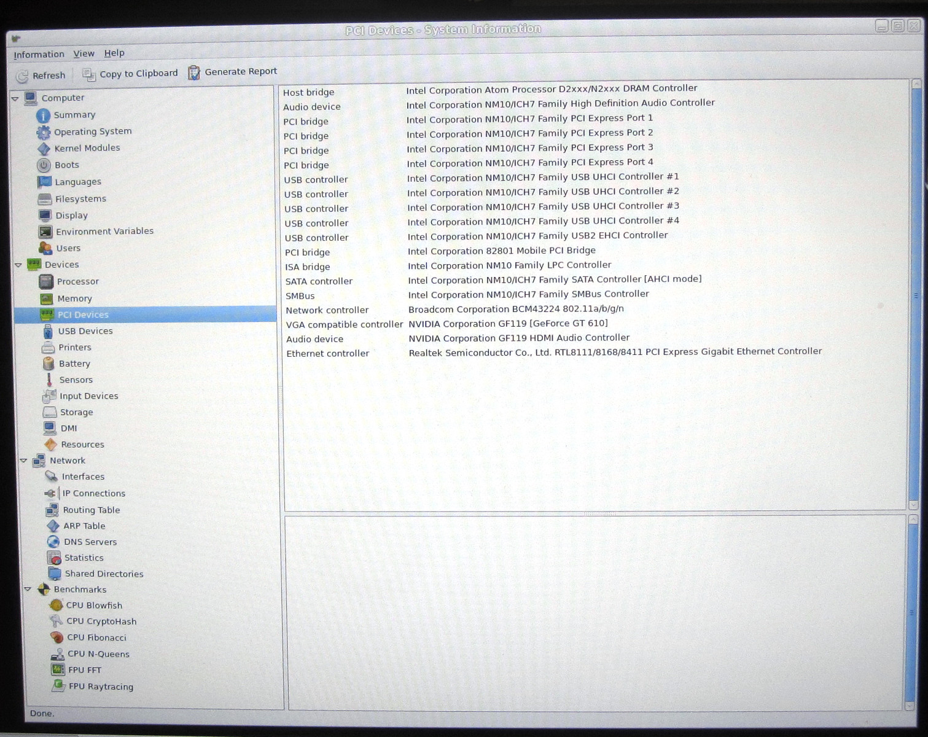928x737 pixels.
Task: Click the device list vertical scrollbar
Action: (916, 295)
